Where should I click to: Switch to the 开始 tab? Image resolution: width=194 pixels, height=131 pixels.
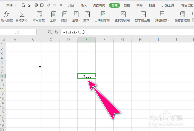click(x=71, y=5)
